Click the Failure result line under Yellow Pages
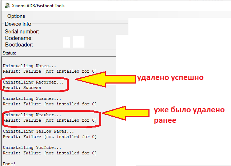This screenshot has height=166, width=231. (x=49, y=137)
